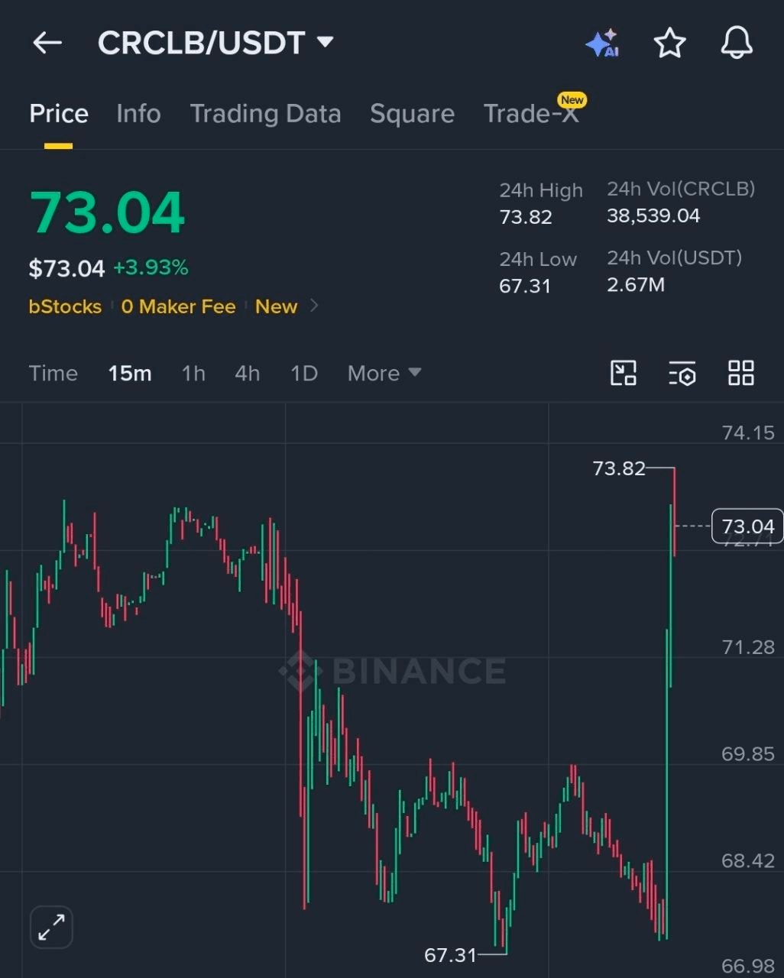This screenshot has width=784, height=978.
Task: Select the 1h chart interval
Action: tap(193, 373)
